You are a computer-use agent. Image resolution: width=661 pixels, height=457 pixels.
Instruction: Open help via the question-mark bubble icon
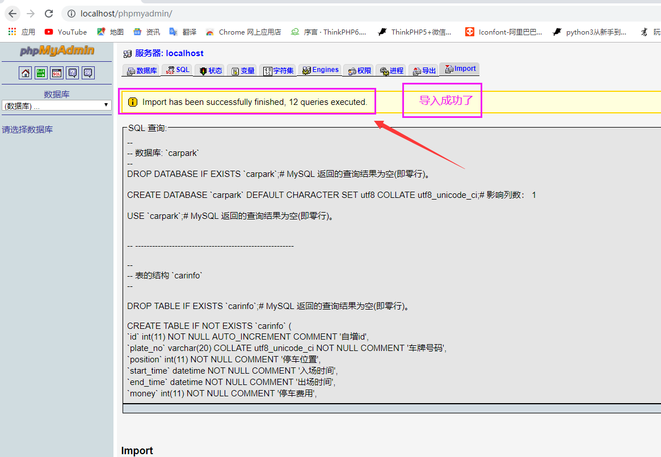click(72, 73)
